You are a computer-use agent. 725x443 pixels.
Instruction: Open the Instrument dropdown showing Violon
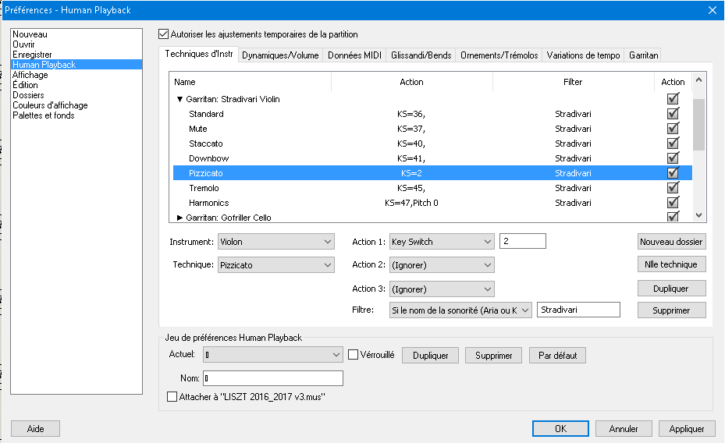point(276,242)
